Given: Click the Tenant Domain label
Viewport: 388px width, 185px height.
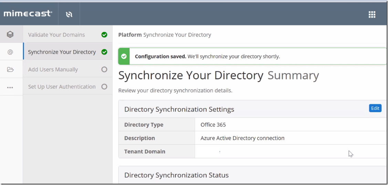Looking at the screenshot, I should click(x=145, y=151).
